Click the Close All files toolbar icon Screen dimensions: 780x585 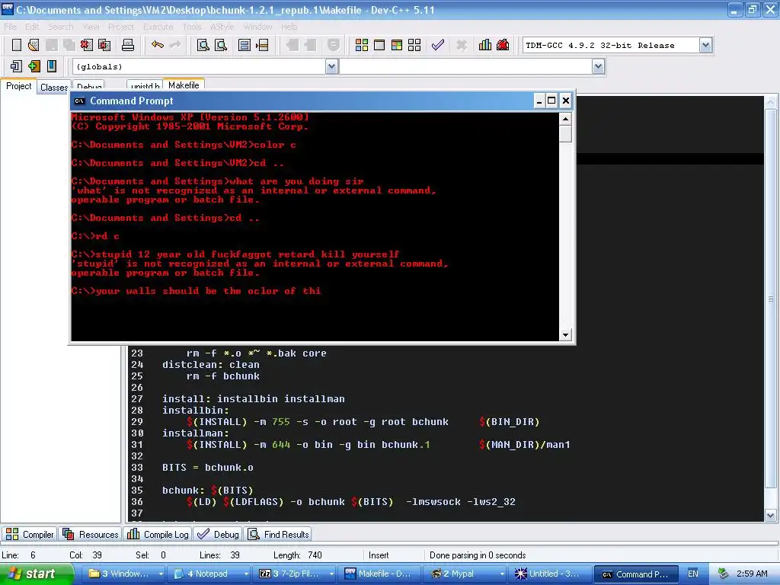[104, 45]
